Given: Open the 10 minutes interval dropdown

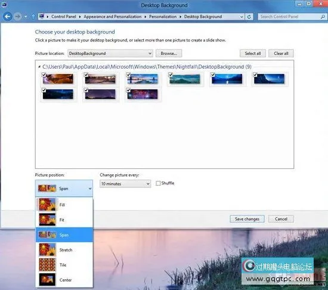Looking at the screenshot, I should coord(125,184).
